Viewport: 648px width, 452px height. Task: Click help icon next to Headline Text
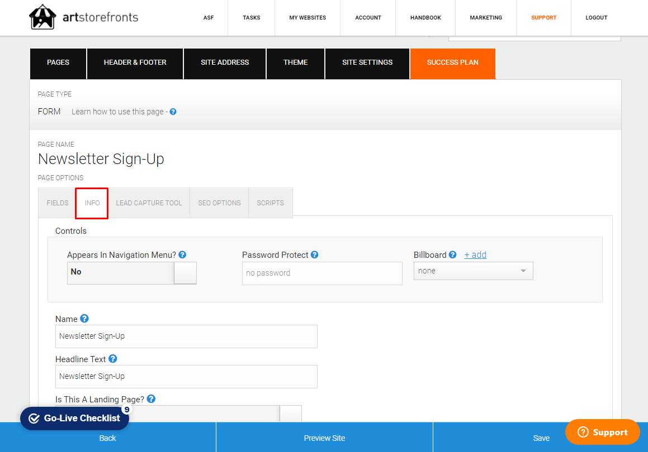pyautogui.click(x=113, y=359)
